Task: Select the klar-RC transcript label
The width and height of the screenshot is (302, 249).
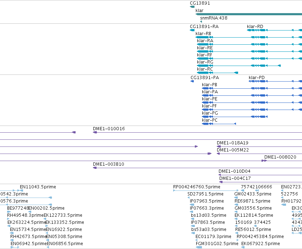Action: (205, 69)
